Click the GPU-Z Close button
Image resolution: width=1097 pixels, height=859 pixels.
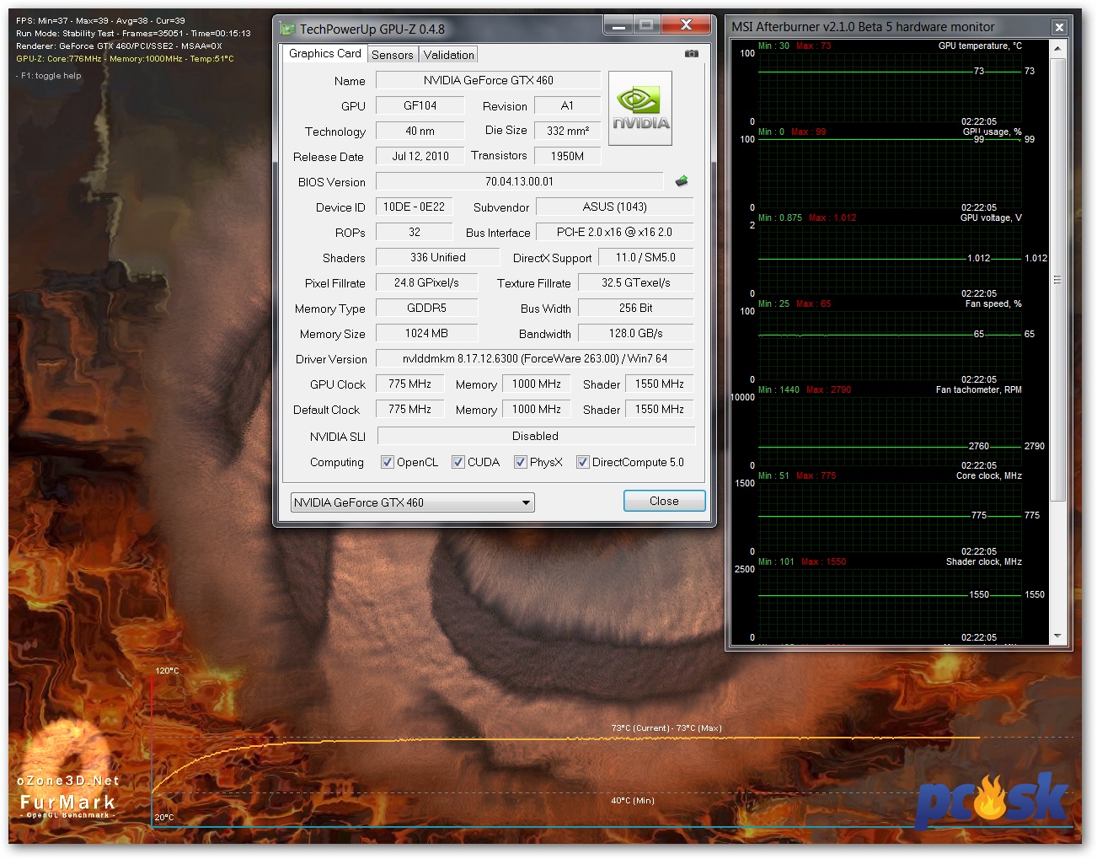[x=664, y=501]
